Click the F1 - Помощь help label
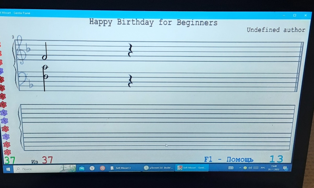Screen dimensions: 314x188 pyautogui.click(x=228, y=159)
